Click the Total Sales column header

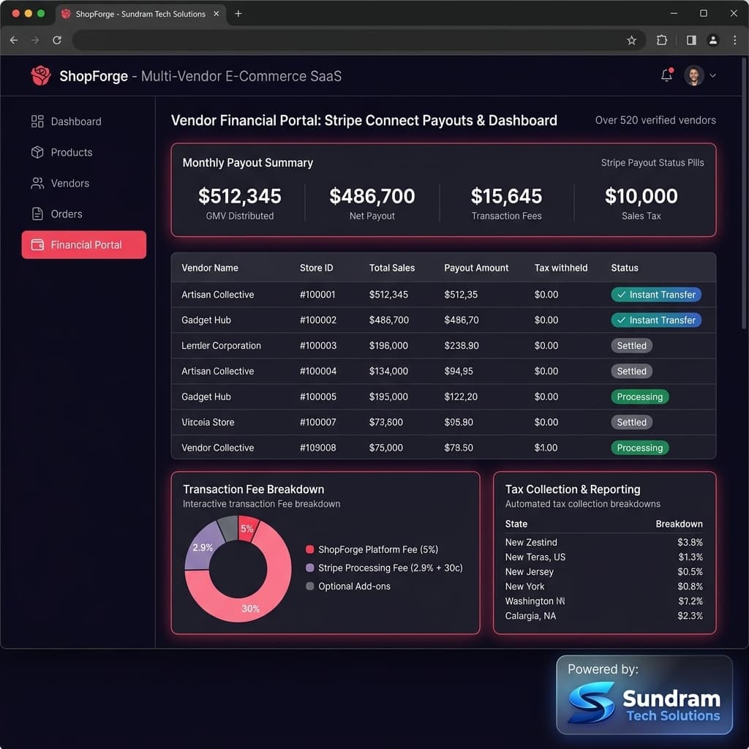tap(392, 268)
